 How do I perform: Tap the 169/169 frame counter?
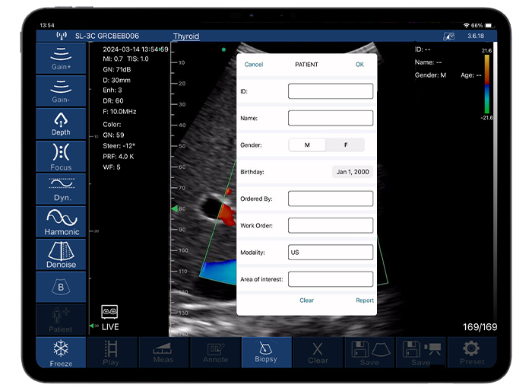click(480, 327)
